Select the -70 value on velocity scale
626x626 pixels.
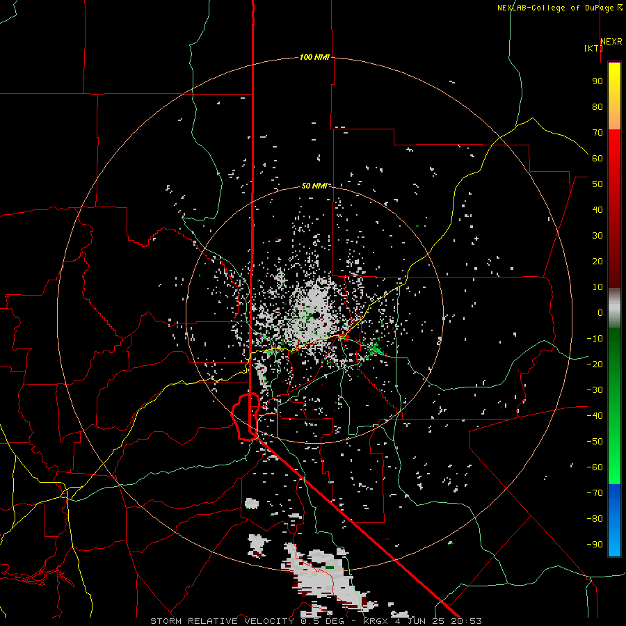click(x=595, y=493)
